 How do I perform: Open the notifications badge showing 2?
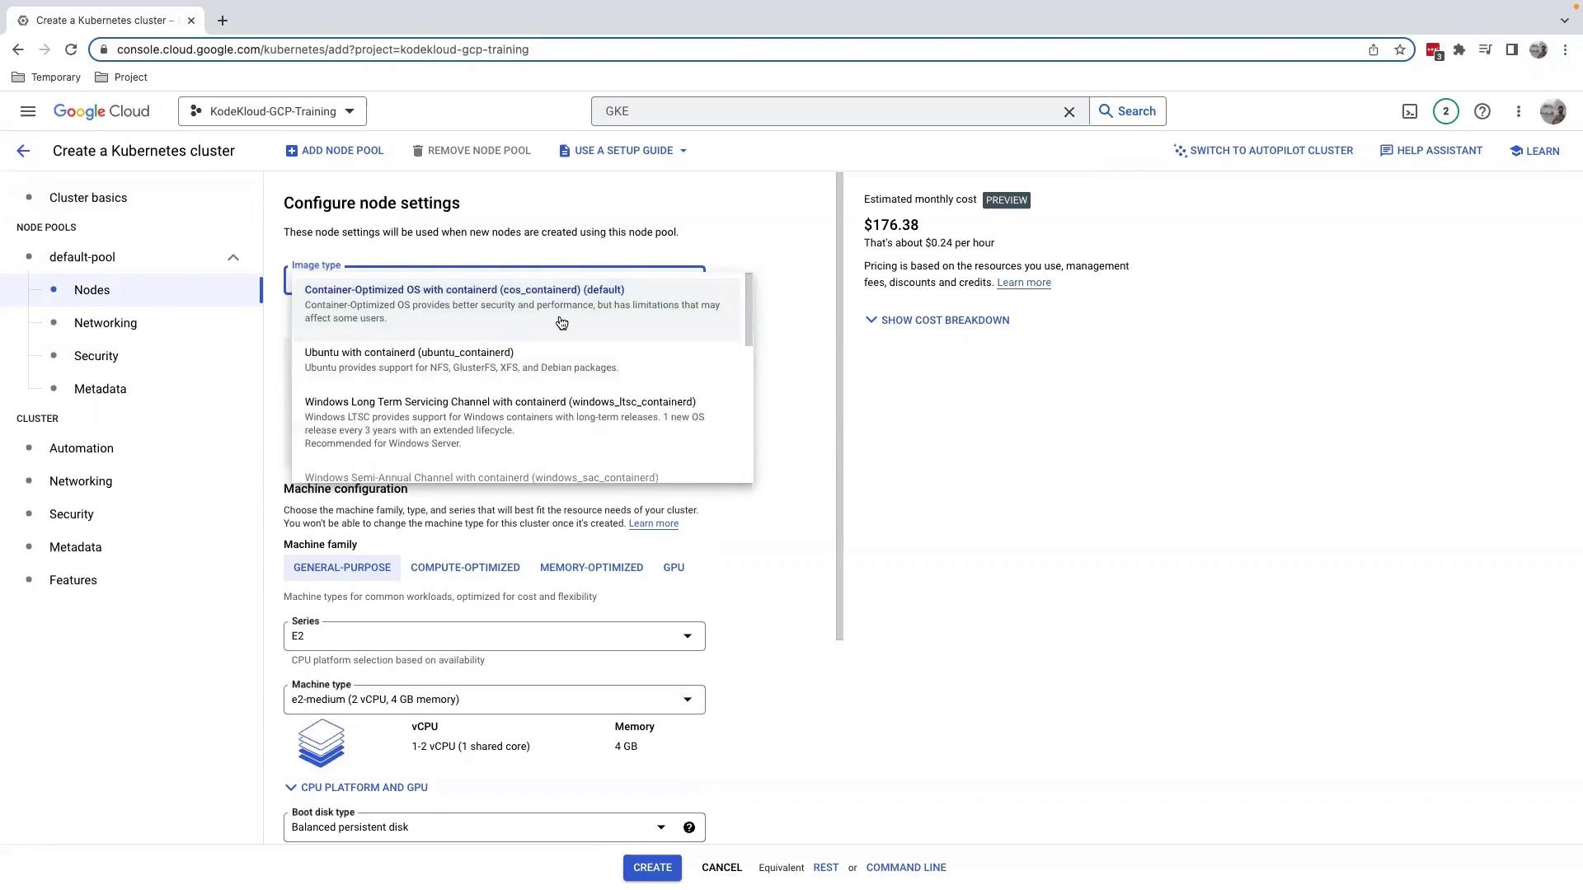1445,111
